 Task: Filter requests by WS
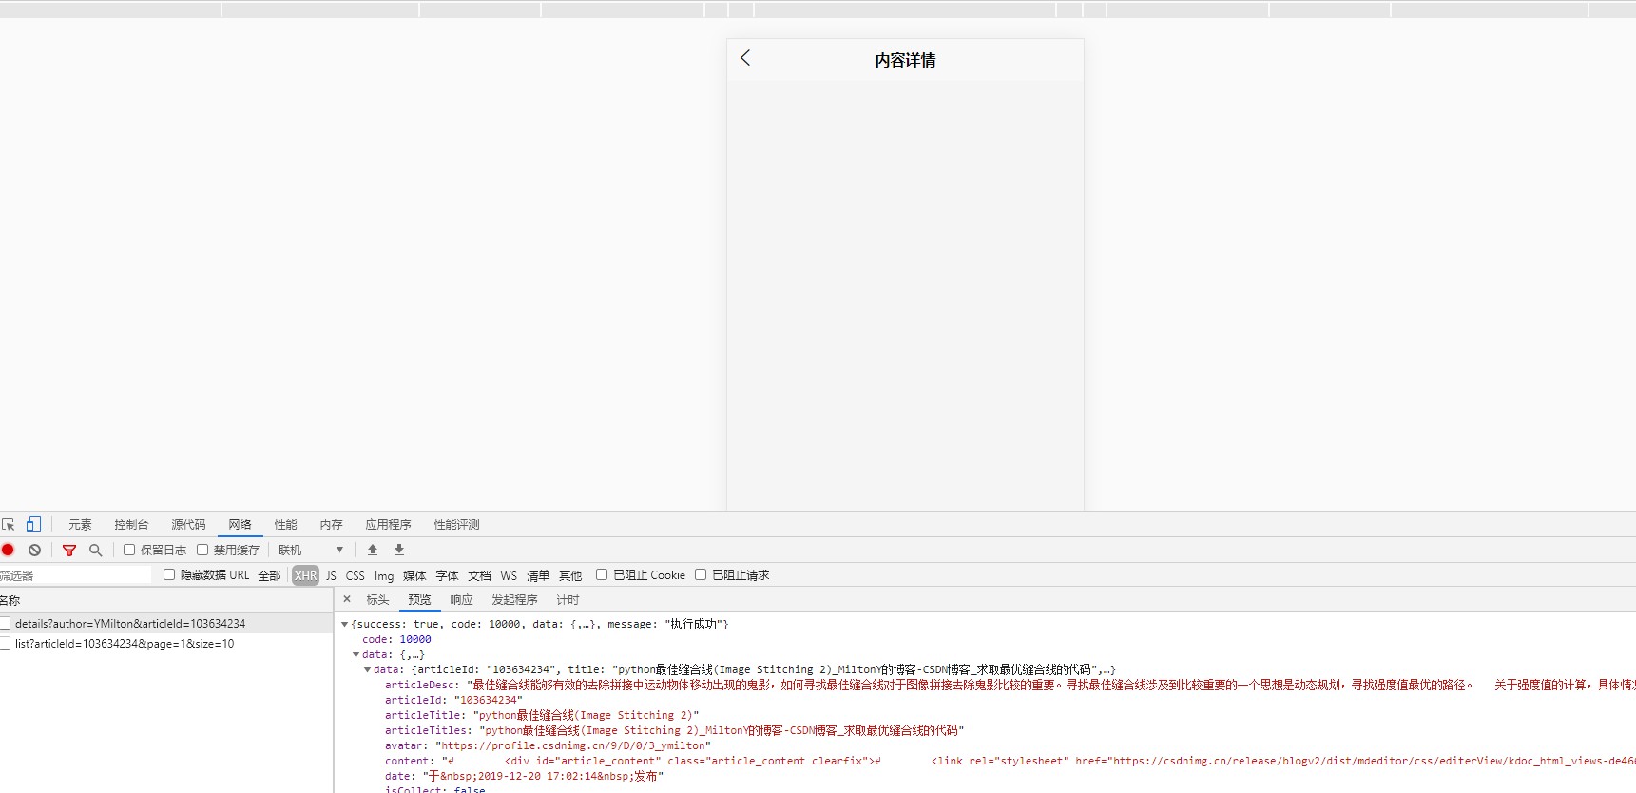509,575
